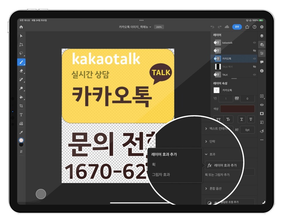The width and height of the screenshot is (283, 223).
Task: Select the Lasso tool
Action: coord(21,53)
